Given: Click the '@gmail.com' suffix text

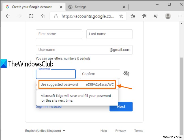Looking at the screenshot, I should click(x=120, y=50).
